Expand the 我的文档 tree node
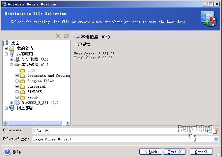Image resolution: width=222 pixels, height=157 pixels. coord(6,48)
